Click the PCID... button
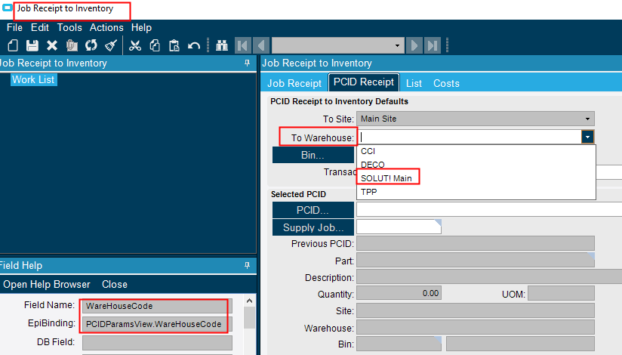Image resolution: width=622 pixels, height=355 pixels. click(313, 210)
